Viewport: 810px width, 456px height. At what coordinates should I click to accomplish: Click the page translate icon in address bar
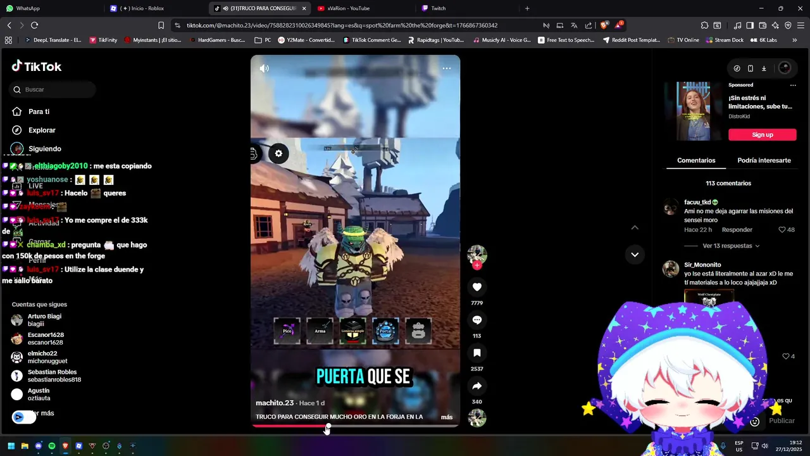[x=574, y=25]
